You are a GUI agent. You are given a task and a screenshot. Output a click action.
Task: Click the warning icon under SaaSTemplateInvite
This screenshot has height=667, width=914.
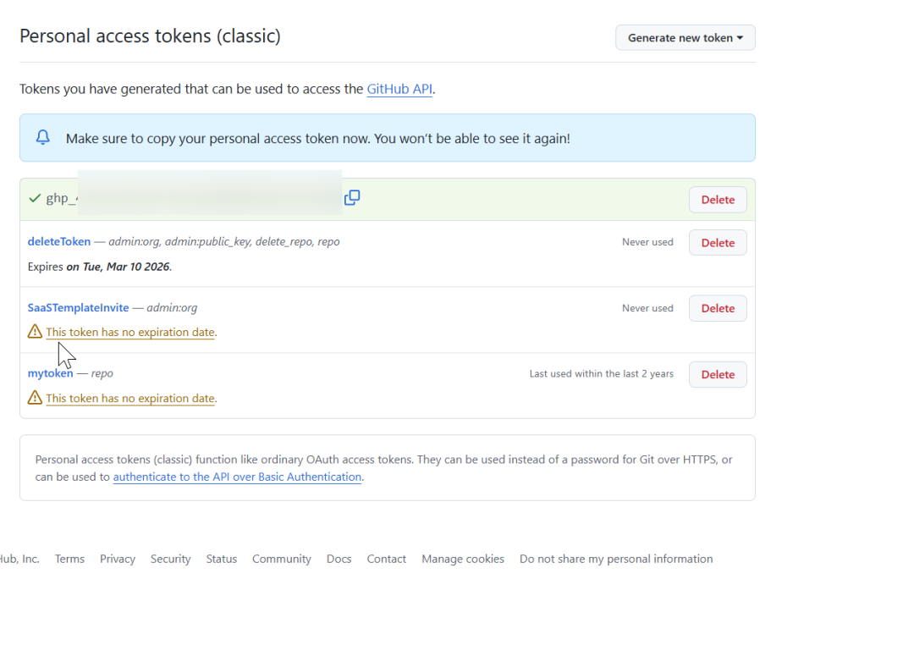click(x=35, y=332)
